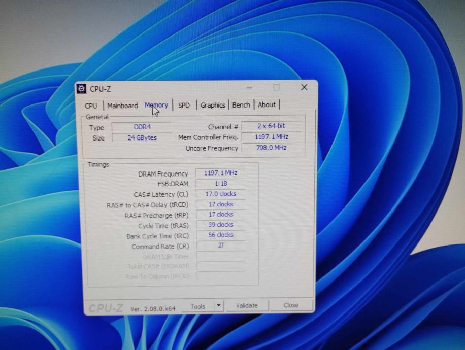
Task: Click the DRAM Frequency value field
Action: pos(221,173)
